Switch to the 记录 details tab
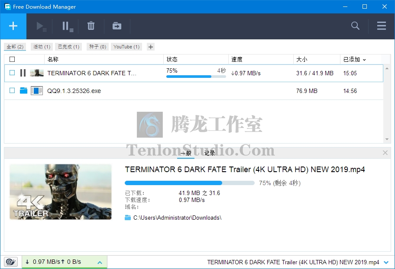Image resolution: width=395 pixels, height=269 pixels. point(210,153)
